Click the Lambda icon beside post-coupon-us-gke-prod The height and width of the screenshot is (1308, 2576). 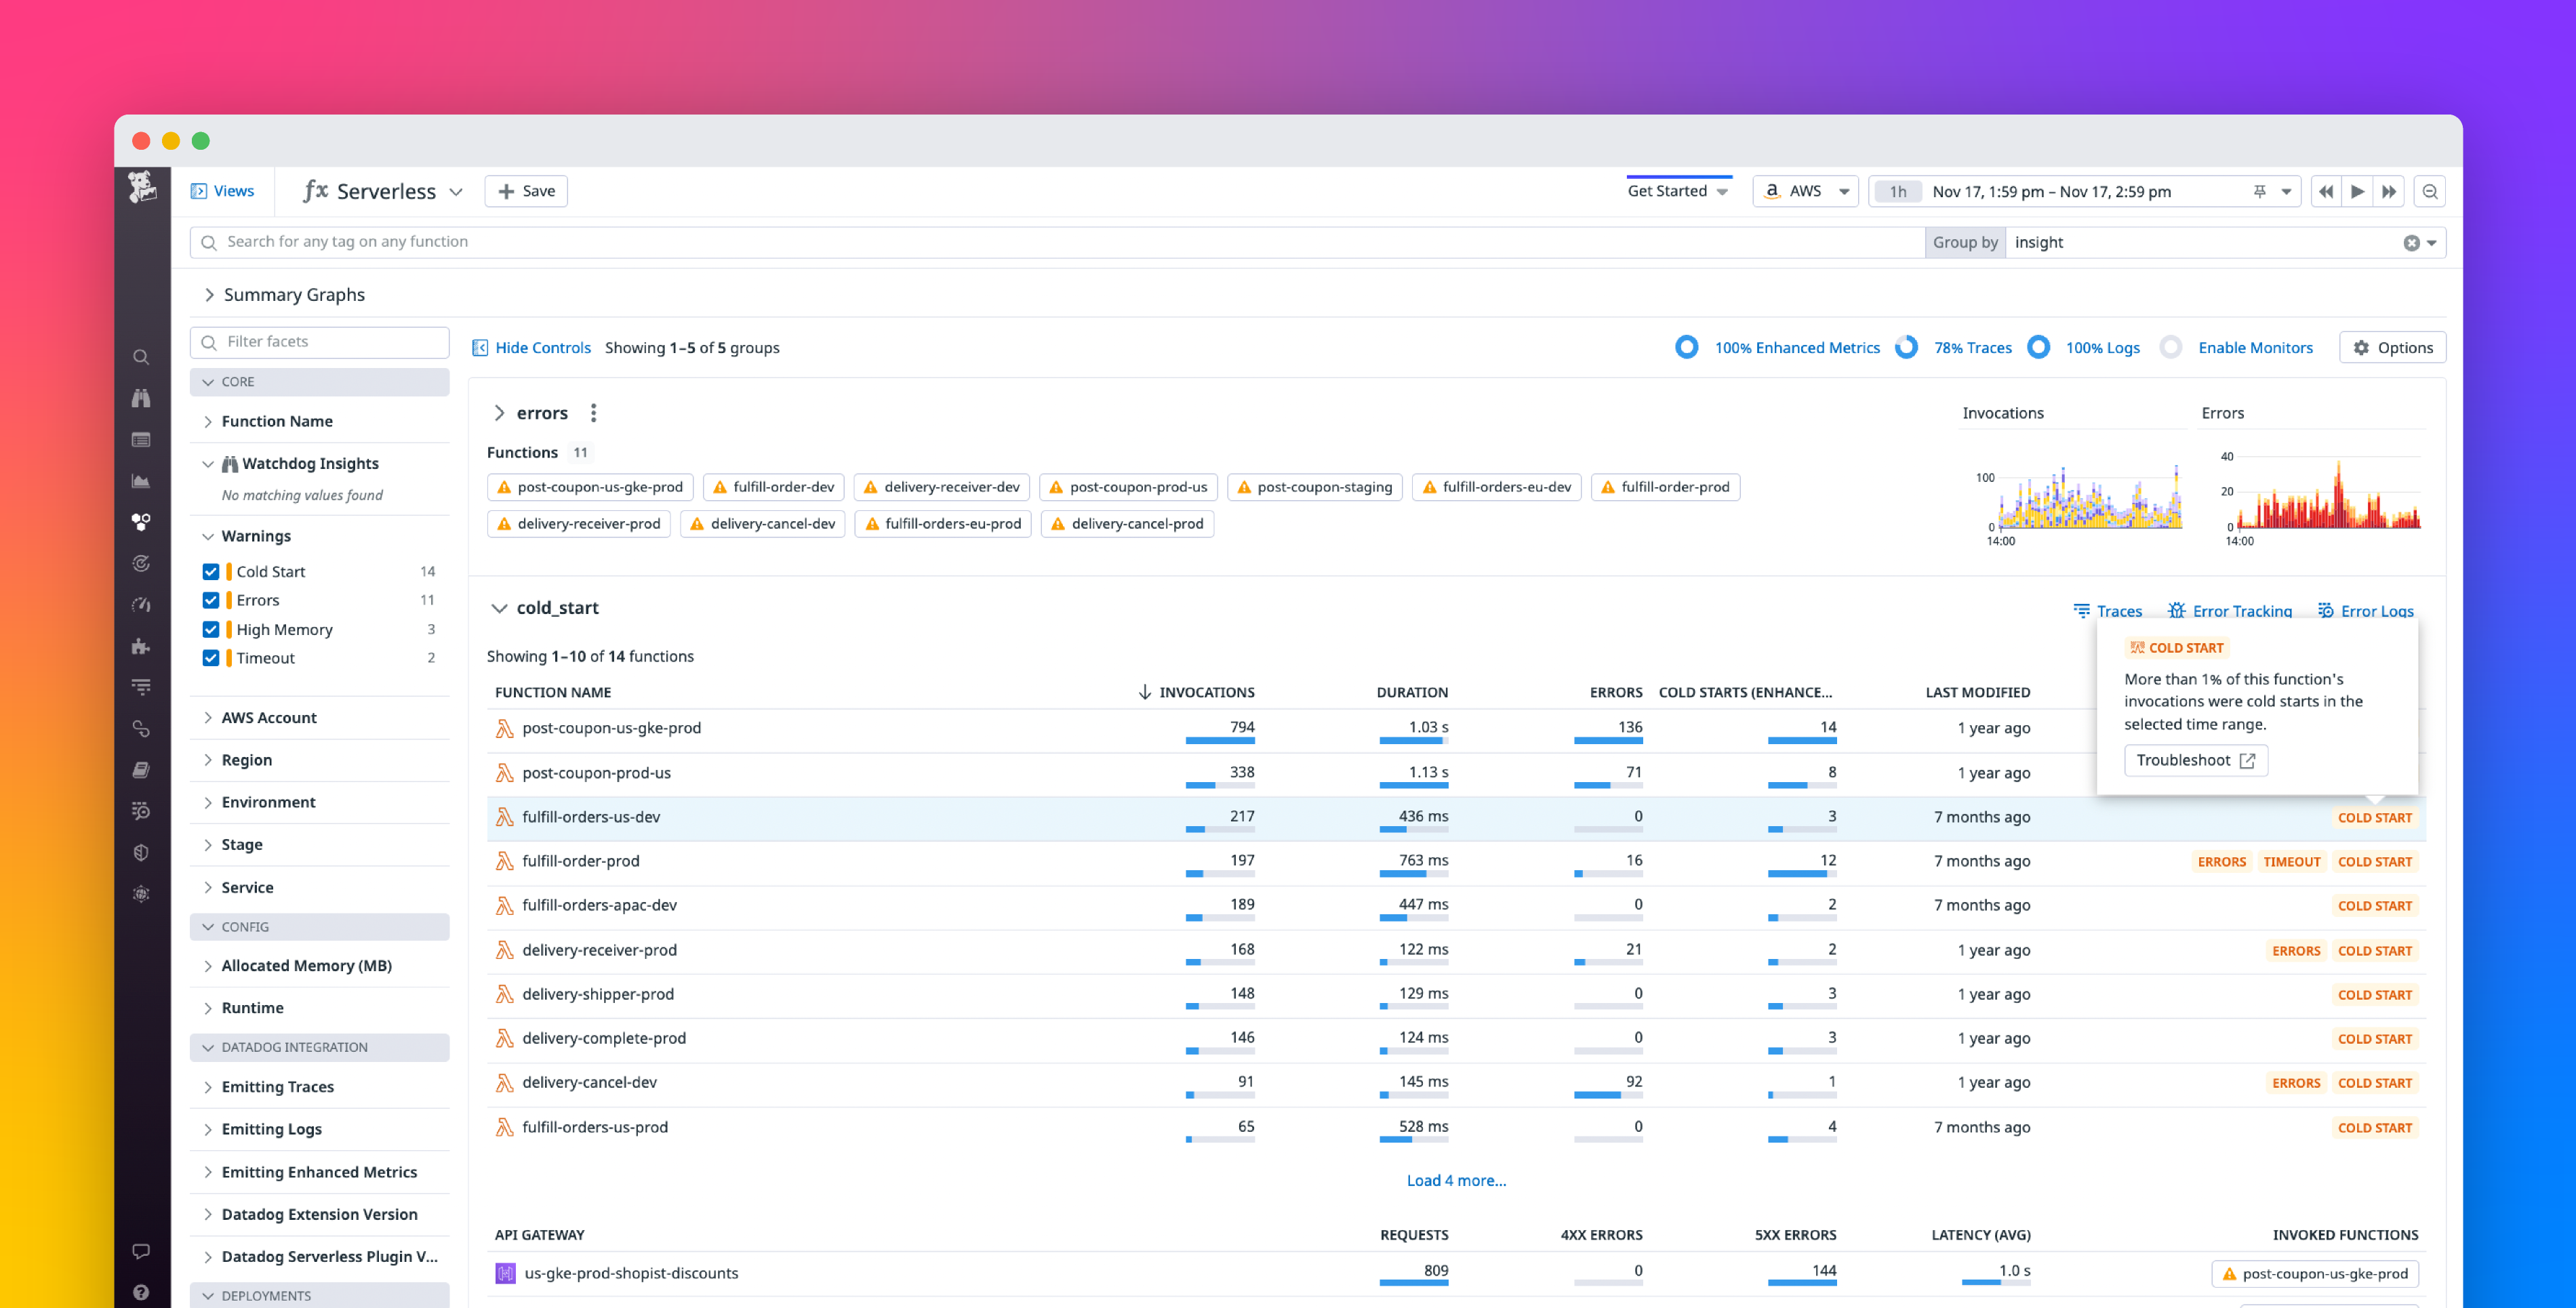(504, 728)
